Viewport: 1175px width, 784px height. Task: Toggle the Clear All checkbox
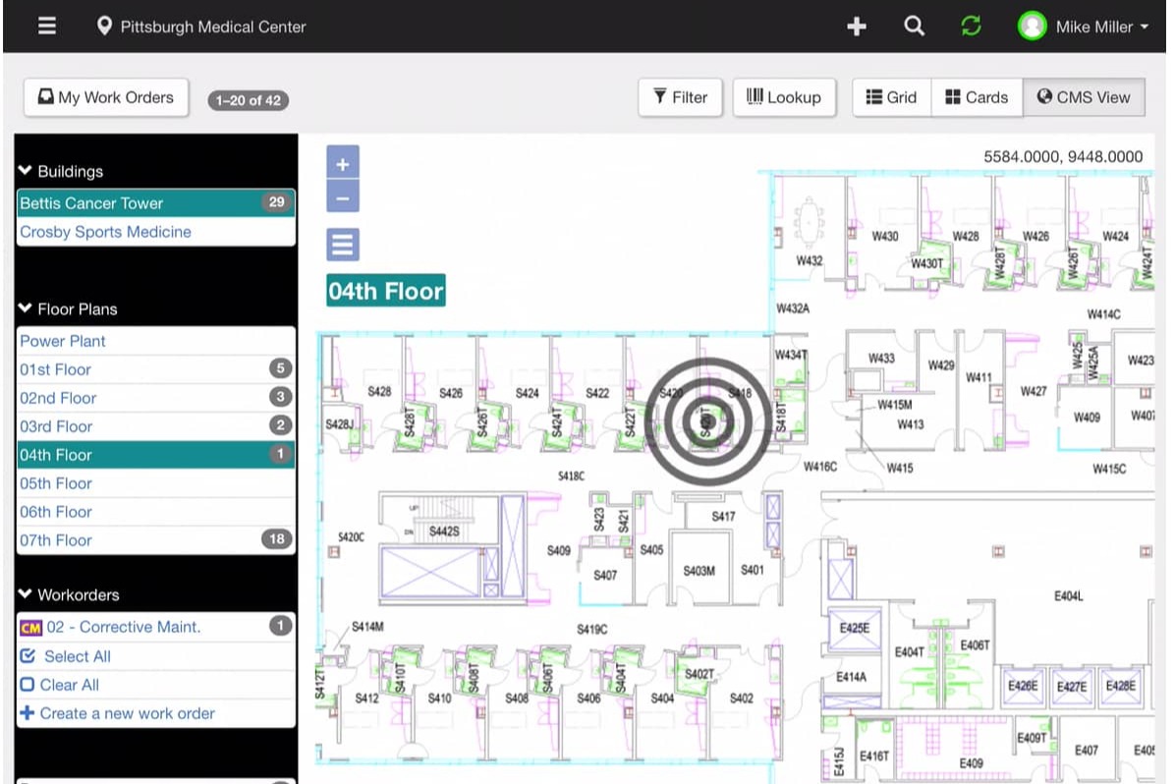click(x=28, y=684)
